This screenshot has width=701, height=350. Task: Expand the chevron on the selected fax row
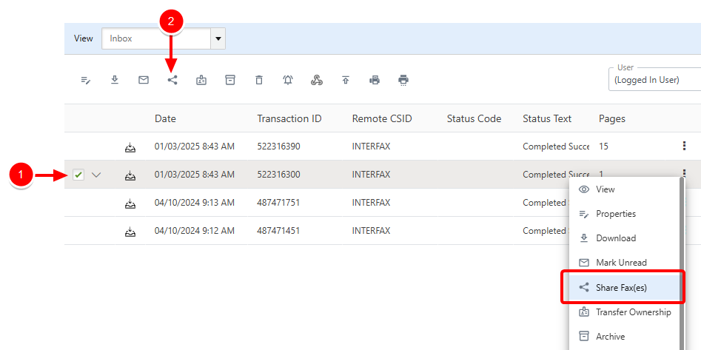point(95,175)
